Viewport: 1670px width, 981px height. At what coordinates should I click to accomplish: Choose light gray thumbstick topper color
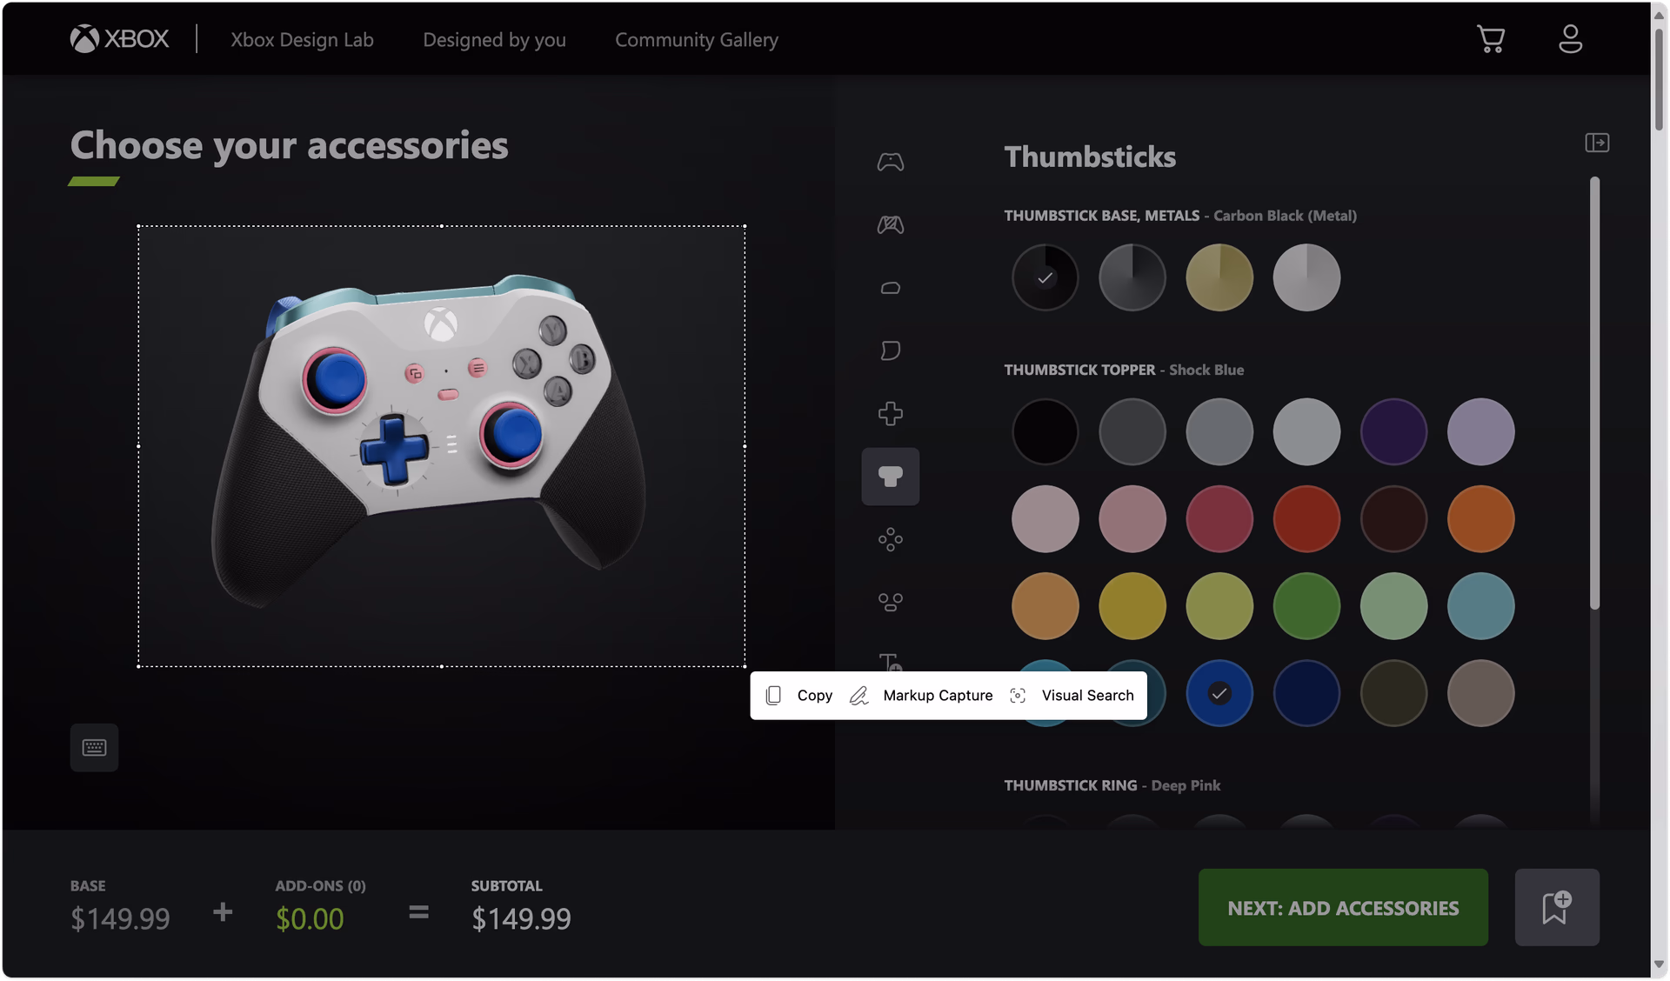click(1306, 432)
